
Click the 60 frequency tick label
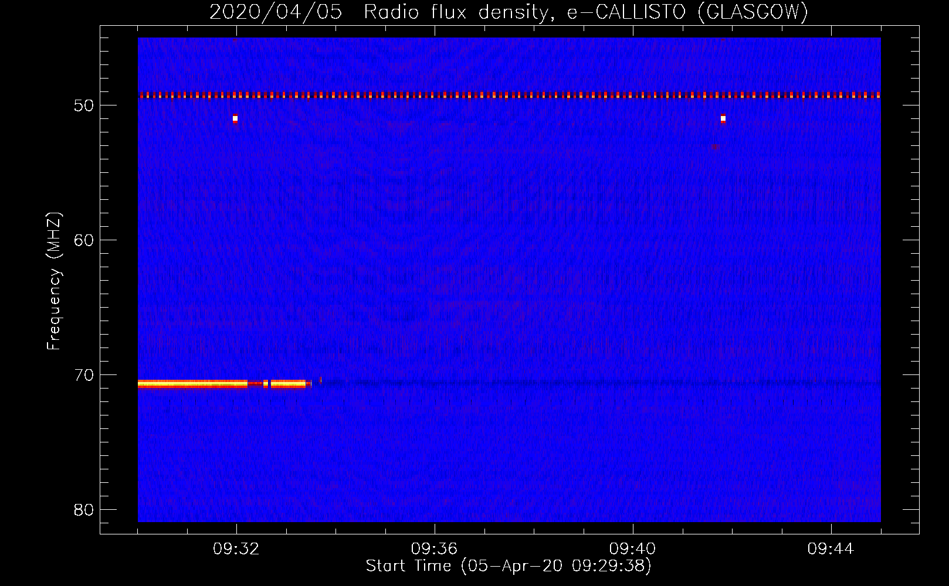pos(83,240)
